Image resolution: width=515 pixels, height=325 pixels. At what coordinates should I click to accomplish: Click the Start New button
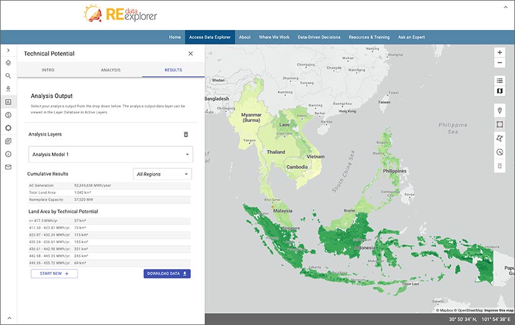pyautogui.click(x=54, y=274)
